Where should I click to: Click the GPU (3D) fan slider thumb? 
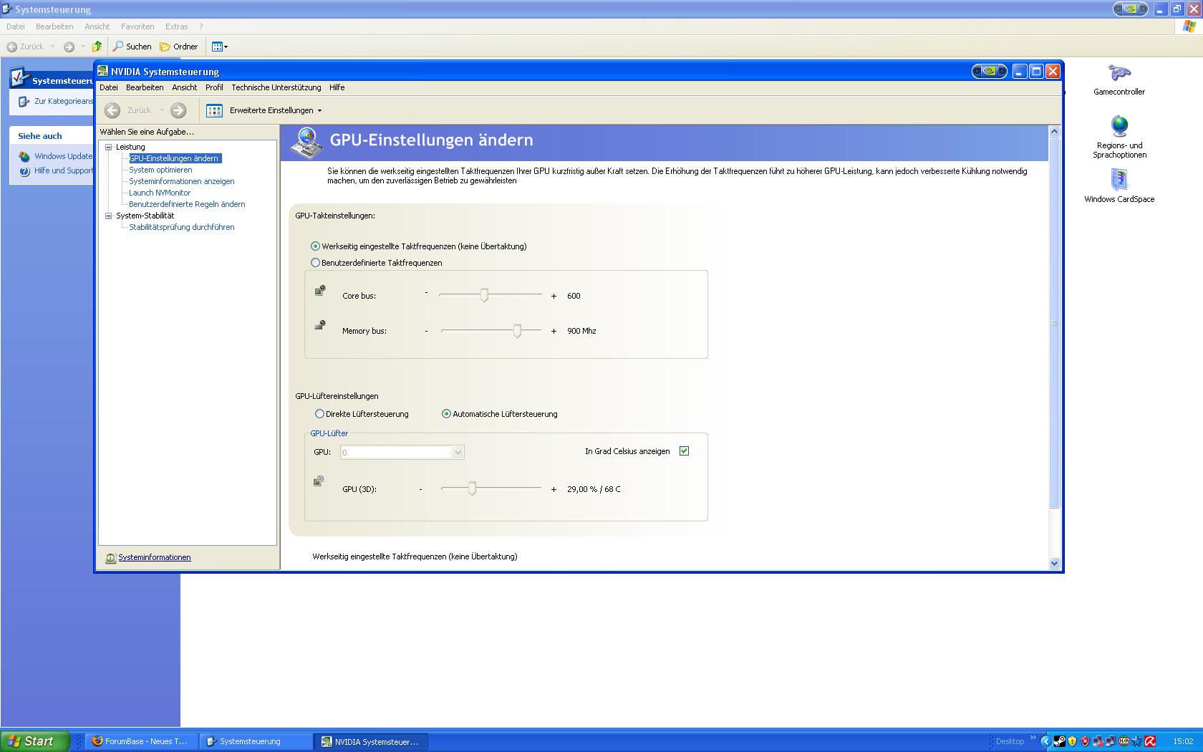point(472,488)
